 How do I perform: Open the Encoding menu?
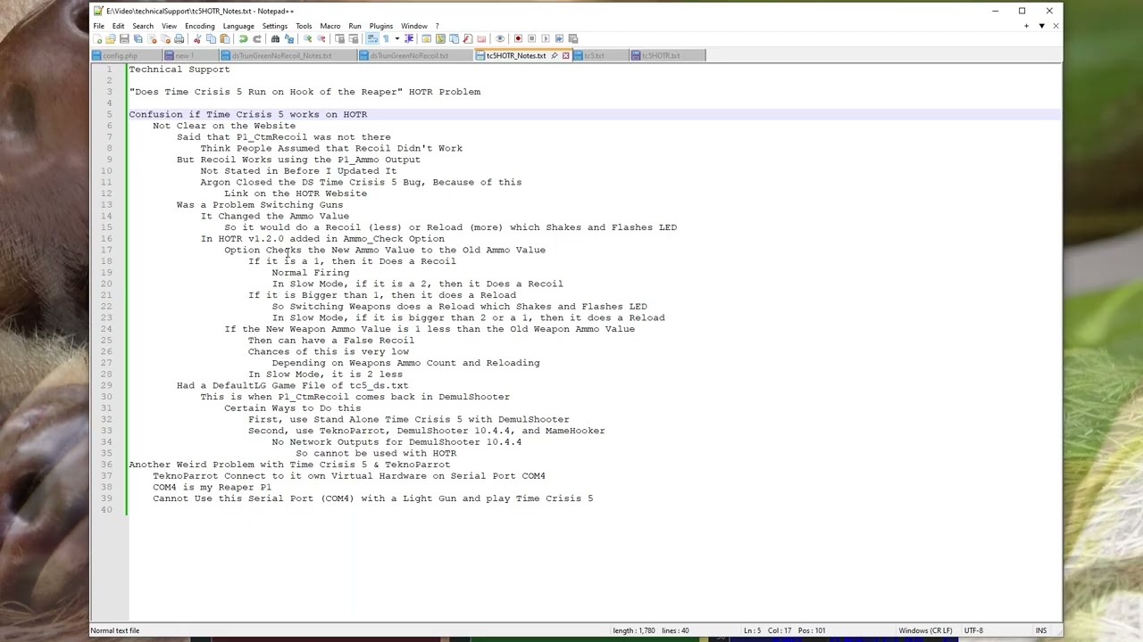click(x=199, y=26)
